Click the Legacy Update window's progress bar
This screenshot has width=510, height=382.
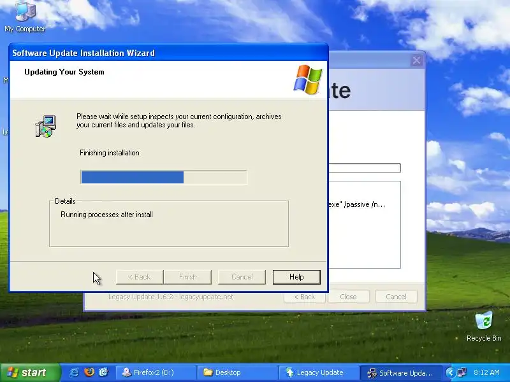pyautogui.click(x=365, y=168)
